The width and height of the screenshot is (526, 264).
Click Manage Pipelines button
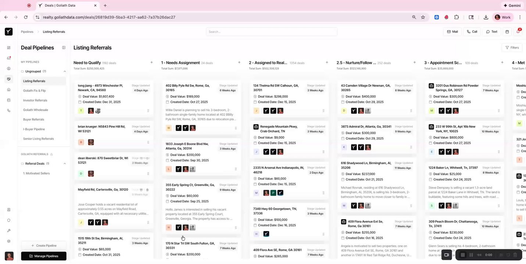point(44,256)
